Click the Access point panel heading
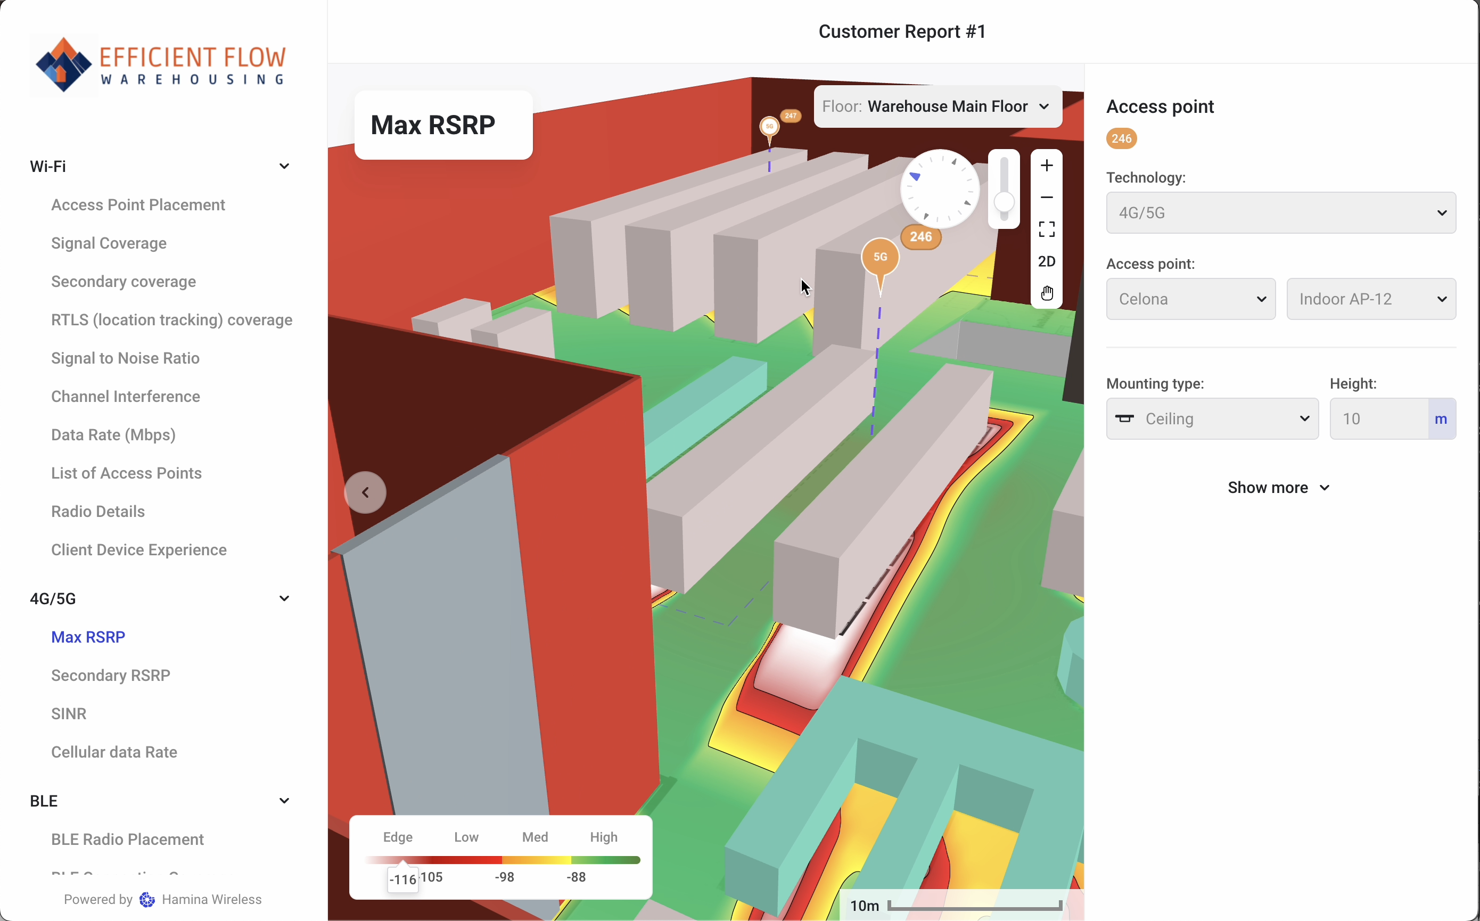Viewport: 1480px width, 921px height. click(1160, 106)
